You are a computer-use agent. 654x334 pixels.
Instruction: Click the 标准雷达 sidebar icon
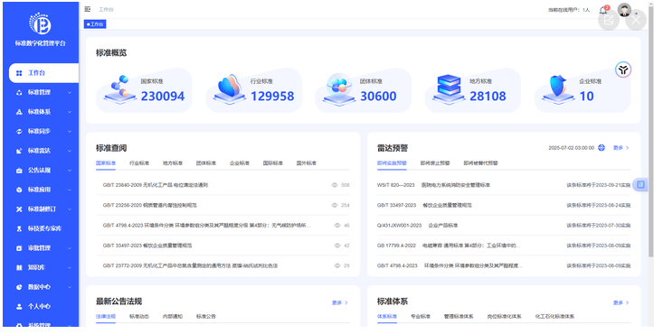tap(19, 151)
